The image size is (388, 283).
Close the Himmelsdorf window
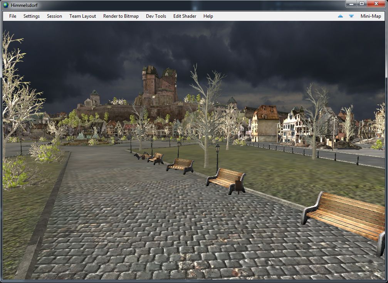pos(376,4)
